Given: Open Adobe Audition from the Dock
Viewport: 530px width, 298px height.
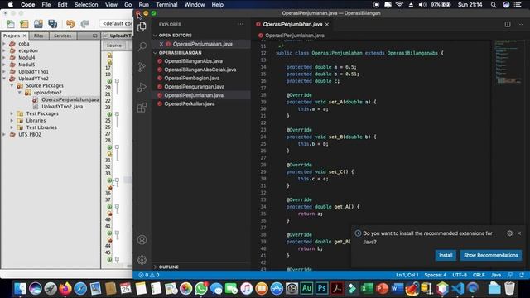Looking at the screenshot, I should [x=306, y=288].
